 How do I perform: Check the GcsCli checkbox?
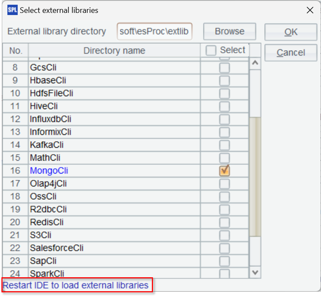point(224,68)
